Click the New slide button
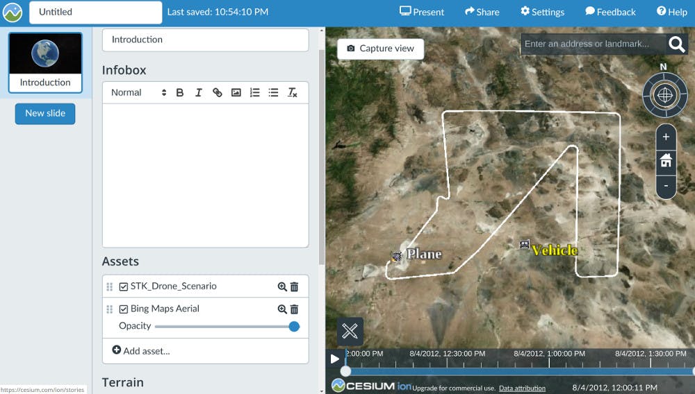The width and height of the screenshot is (695, 394). tap(45, 113)
